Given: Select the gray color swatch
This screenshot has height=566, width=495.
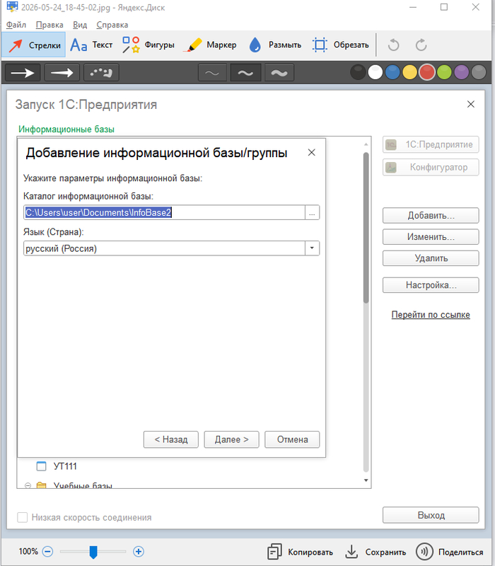Looking at the screenshot, I should coord(479,72).
